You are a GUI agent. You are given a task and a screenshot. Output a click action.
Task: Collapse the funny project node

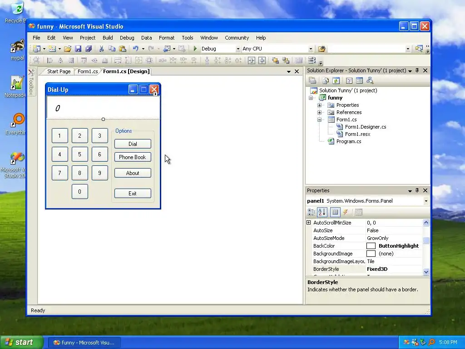pos(311,98)
